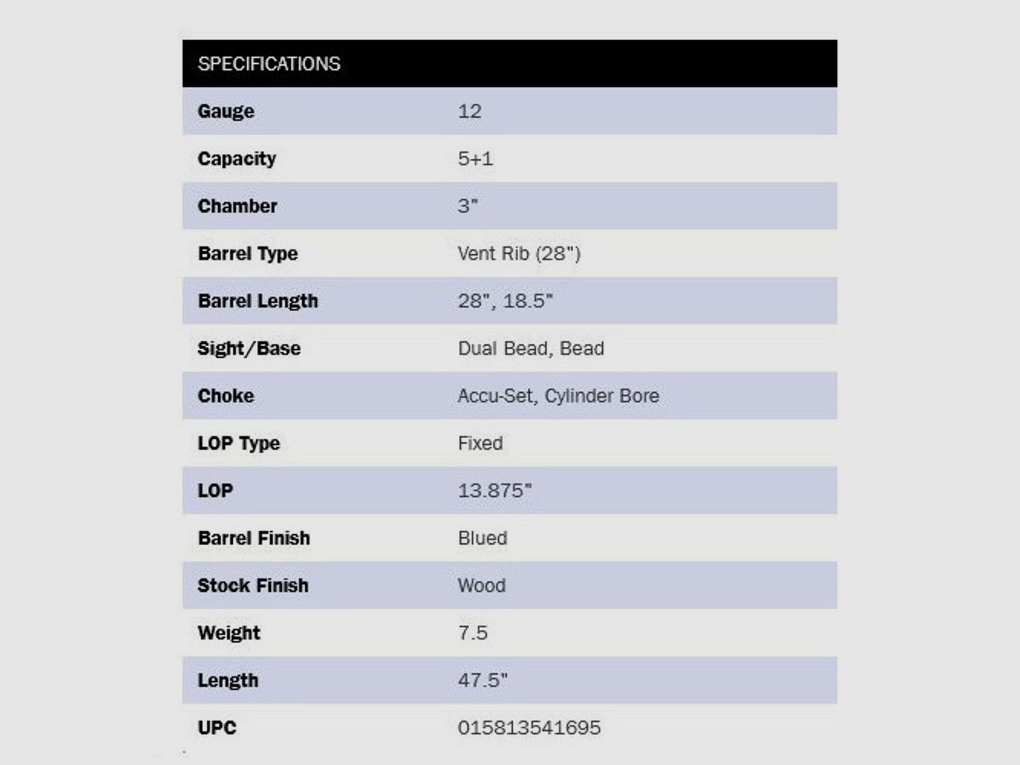Click the Choke row label
The image size is (1020, 765).
click(226, 396)
